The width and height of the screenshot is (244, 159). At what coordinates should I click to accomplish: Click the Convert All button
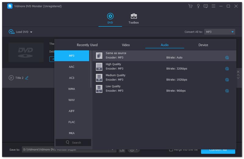pyautogui.click(x=218, y=151)
